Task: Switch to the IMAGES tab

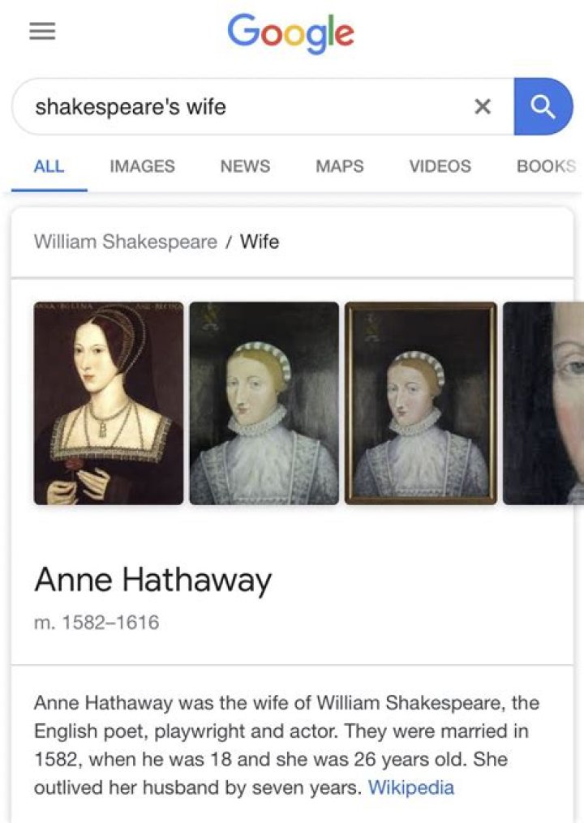Action: 142,166
